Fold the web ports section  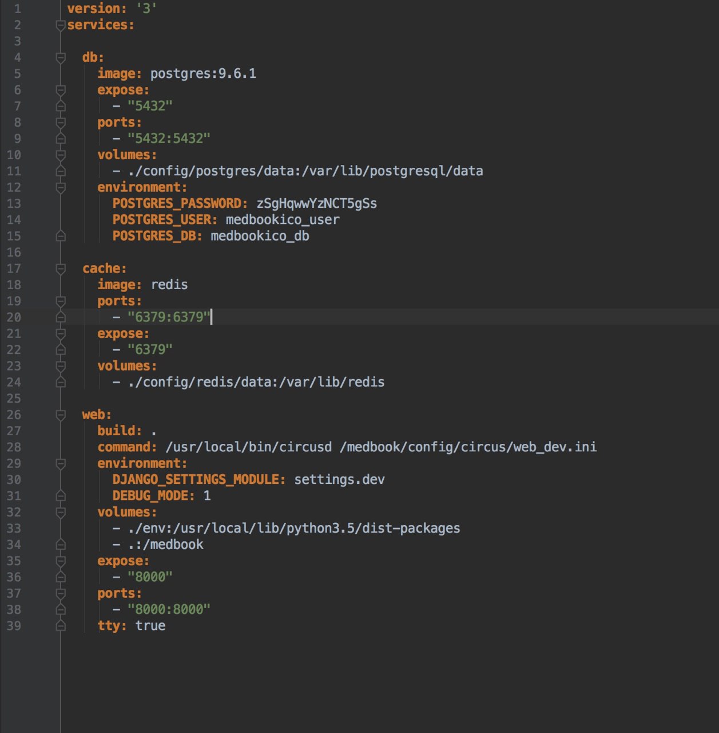[x=61, y=593]
